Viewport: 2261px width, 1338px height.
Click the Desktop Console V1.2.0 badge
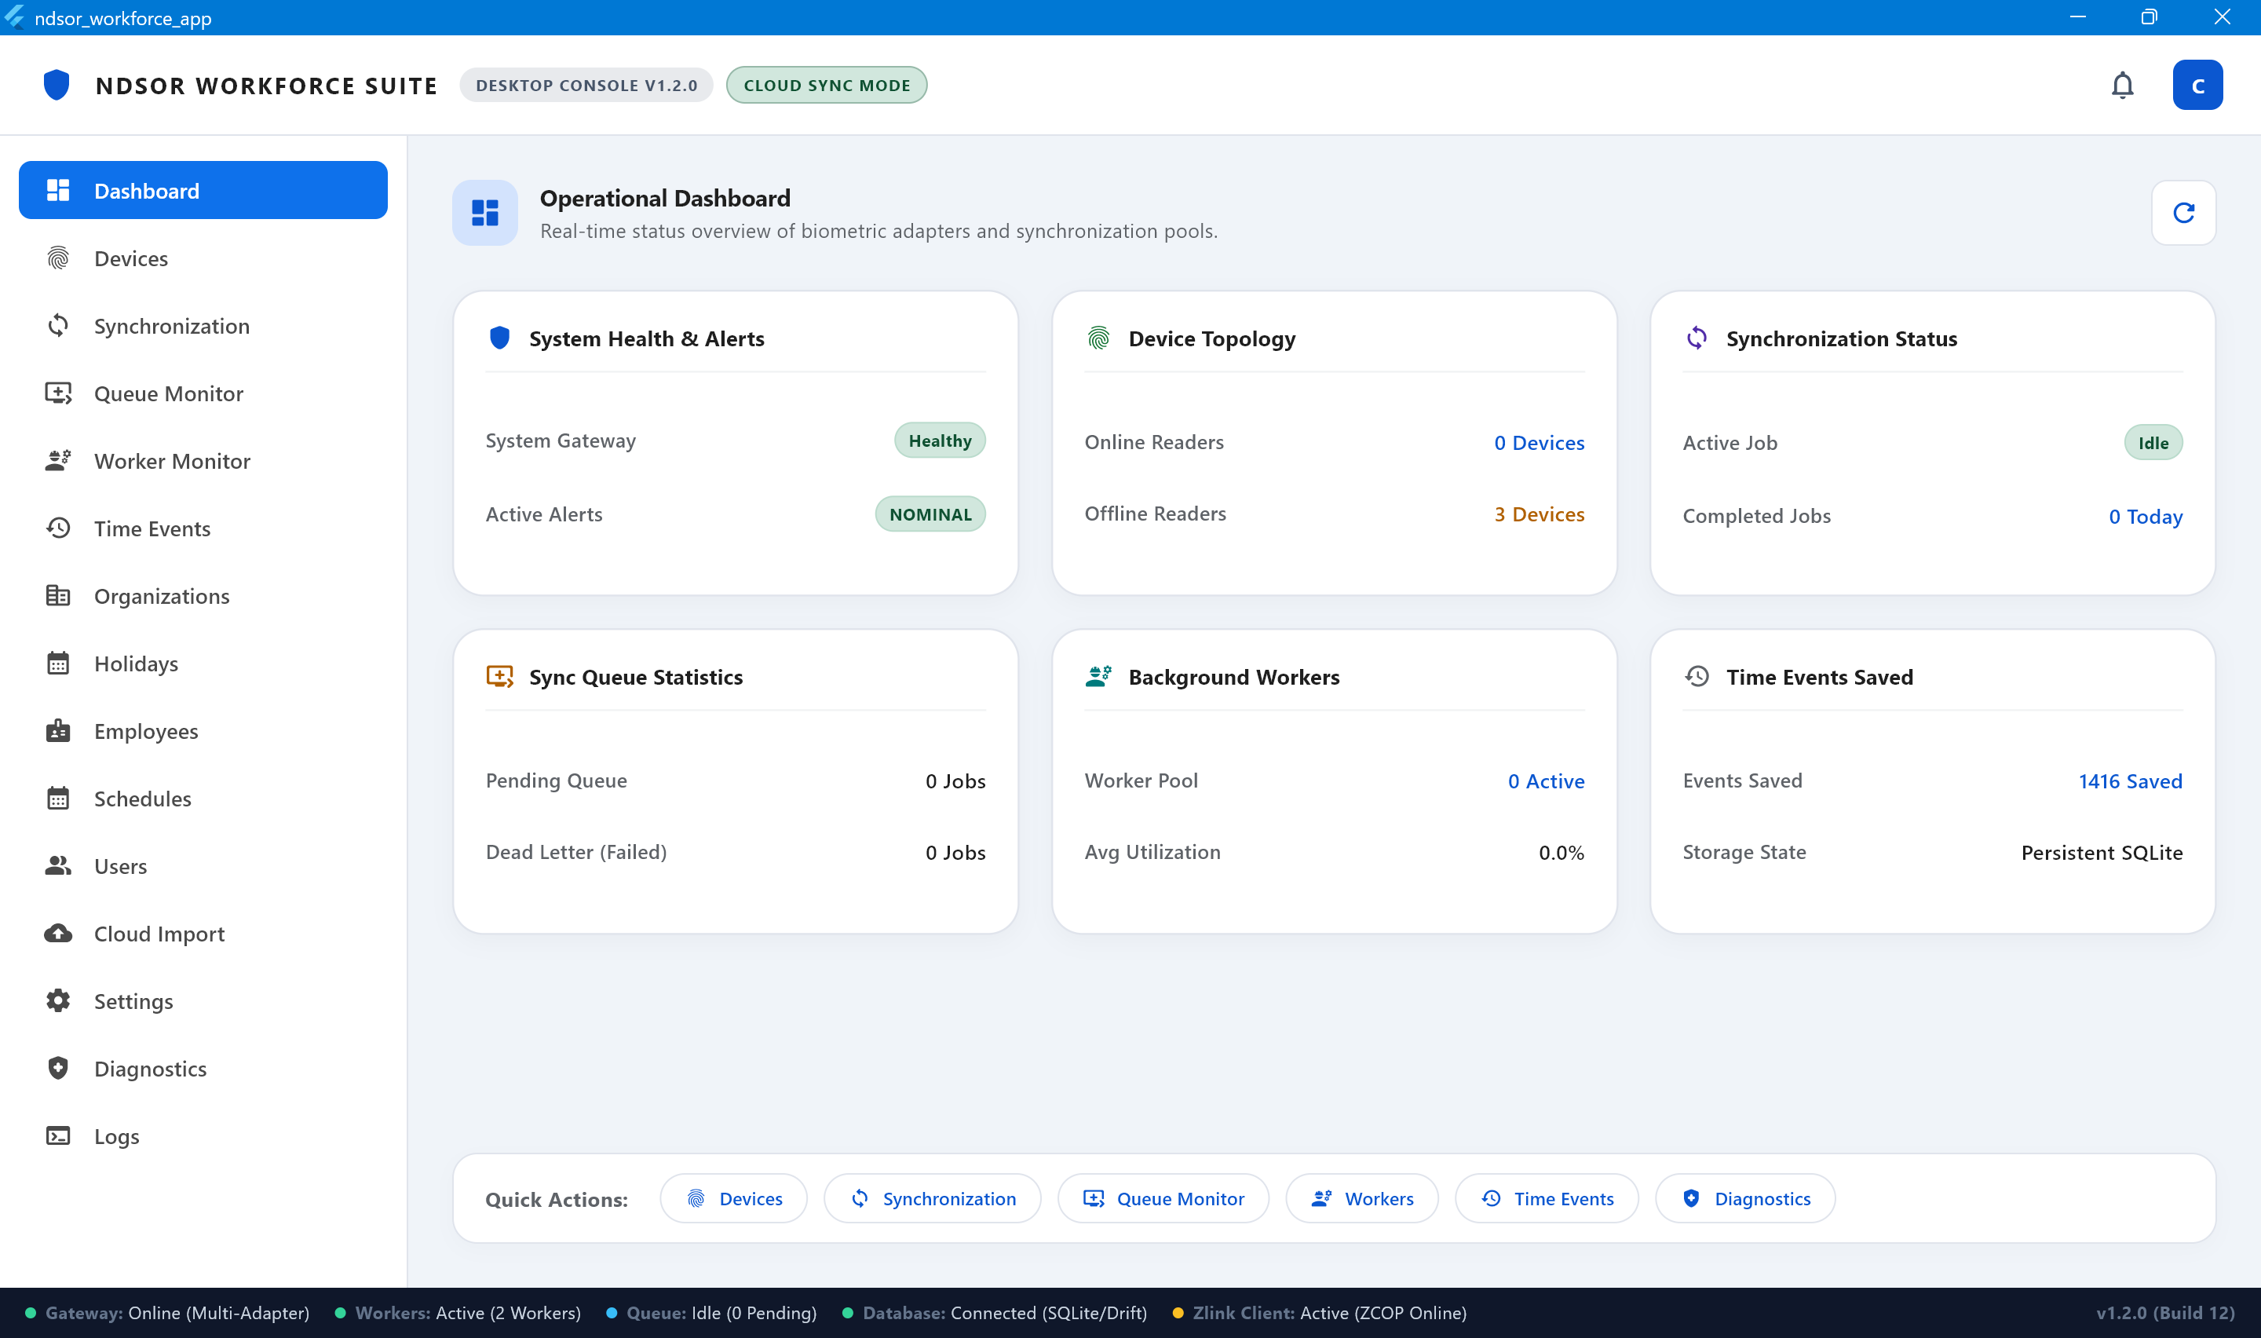click(586, 85)
